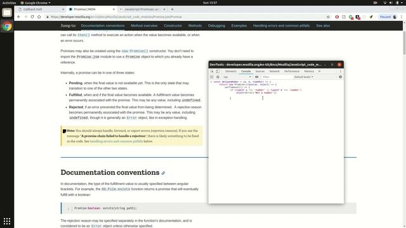Jump to Debugging section
Screen dimensions: 406x228
[216, 25]
